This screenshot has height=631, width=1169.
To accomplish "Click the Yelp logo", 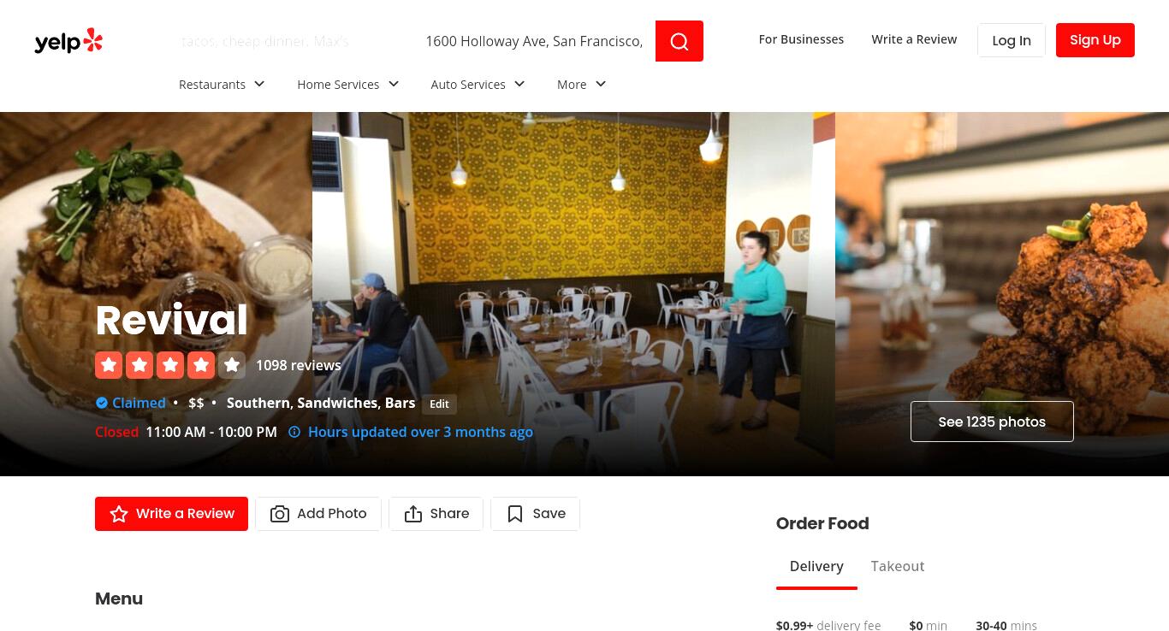I will [68, 40].
